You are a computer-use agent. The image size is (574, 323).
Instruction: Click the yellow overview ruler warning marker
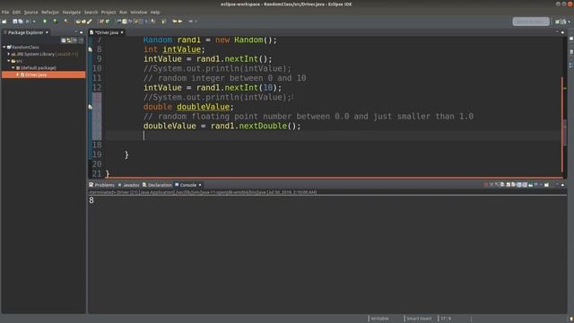tap(565, 88)
